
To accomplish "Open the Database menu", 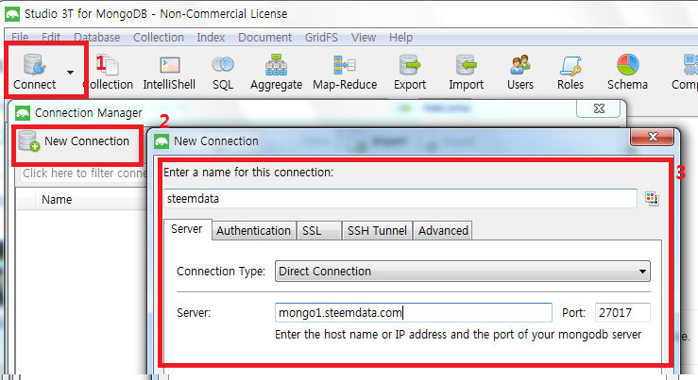I will 96,38.
